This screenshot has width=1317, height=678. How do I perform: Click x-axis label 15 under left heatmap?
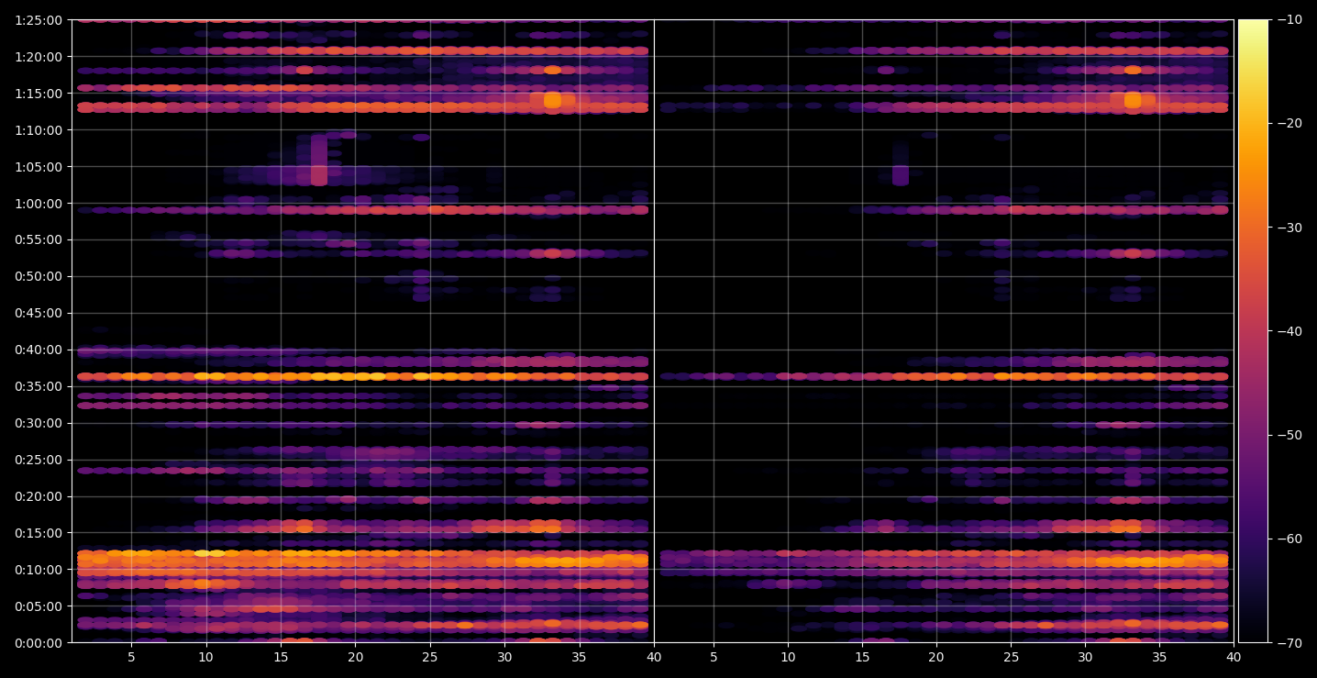click(x=281, y=657)
